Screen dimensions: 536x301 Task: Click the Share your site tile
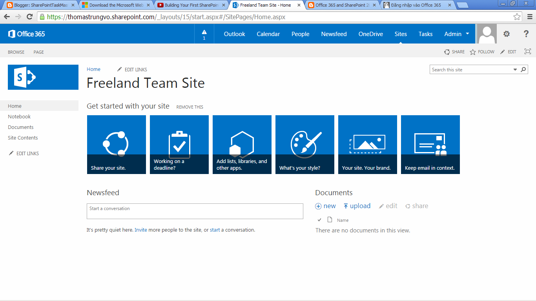click(x=117, y=145)
